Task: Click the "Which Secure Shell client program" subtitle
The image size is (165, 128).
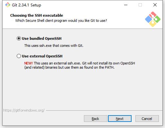Action: [x=61, y=21]
